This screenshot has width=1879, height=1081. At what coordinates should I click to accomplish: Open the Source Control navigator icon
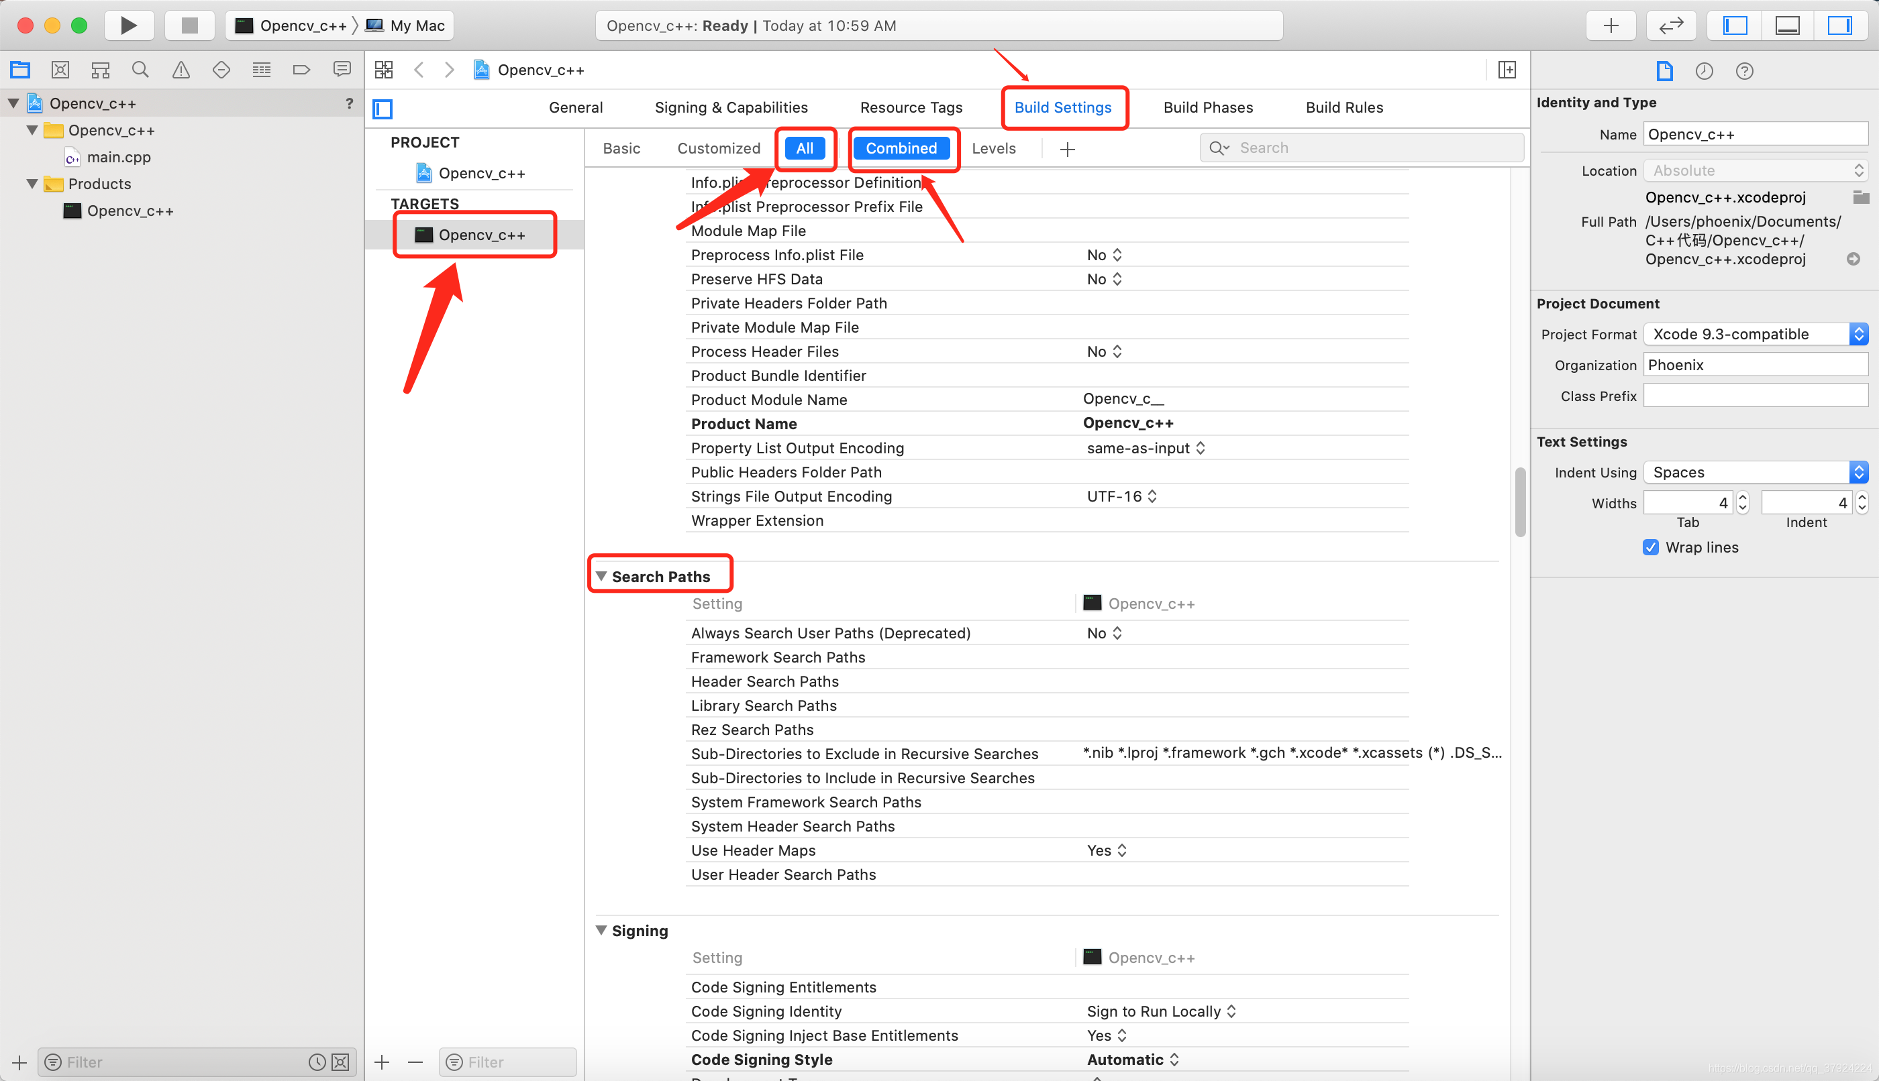tap(60, 70)
